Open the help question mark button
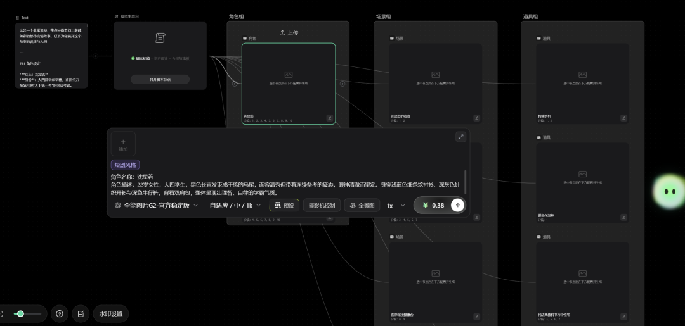Screen dimensions: 685x326 click(x=60, y=313)
